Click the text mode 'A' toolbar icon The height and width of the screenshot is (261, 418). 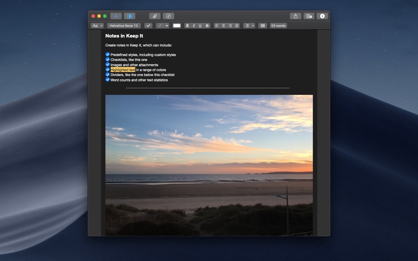point(116,16)
